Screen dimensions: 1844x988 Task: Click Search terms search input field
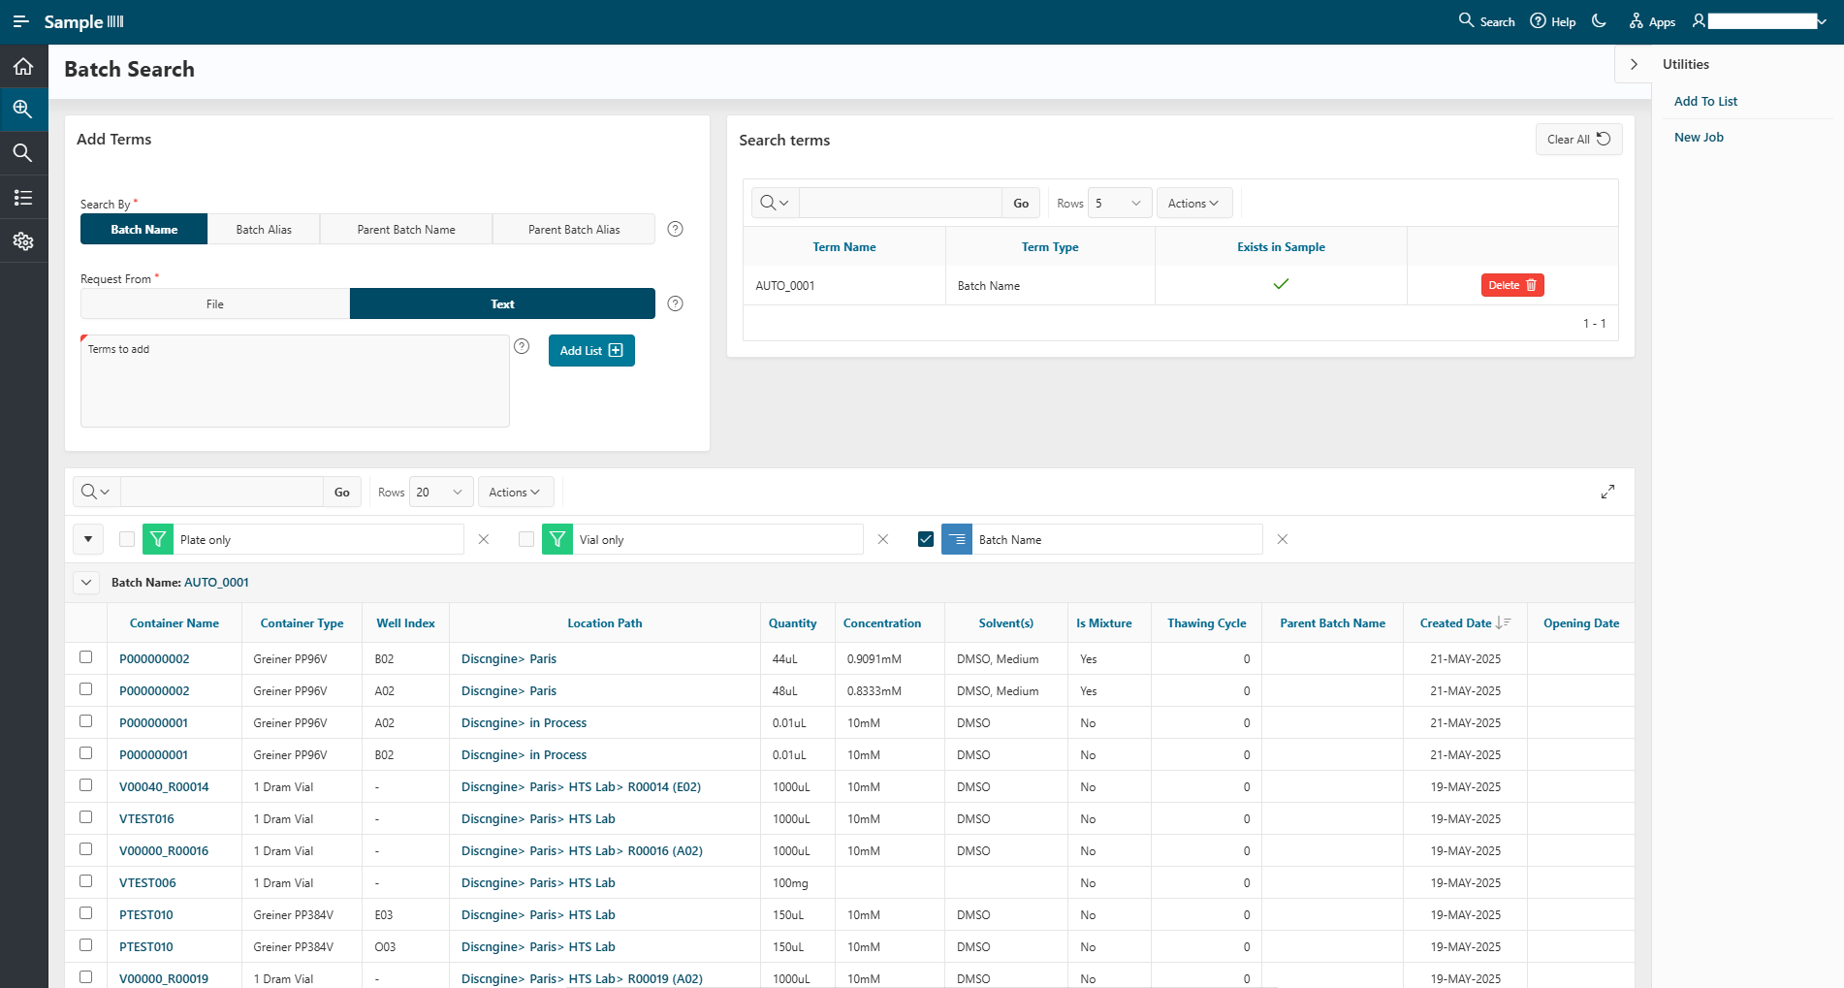pos(900,203)
